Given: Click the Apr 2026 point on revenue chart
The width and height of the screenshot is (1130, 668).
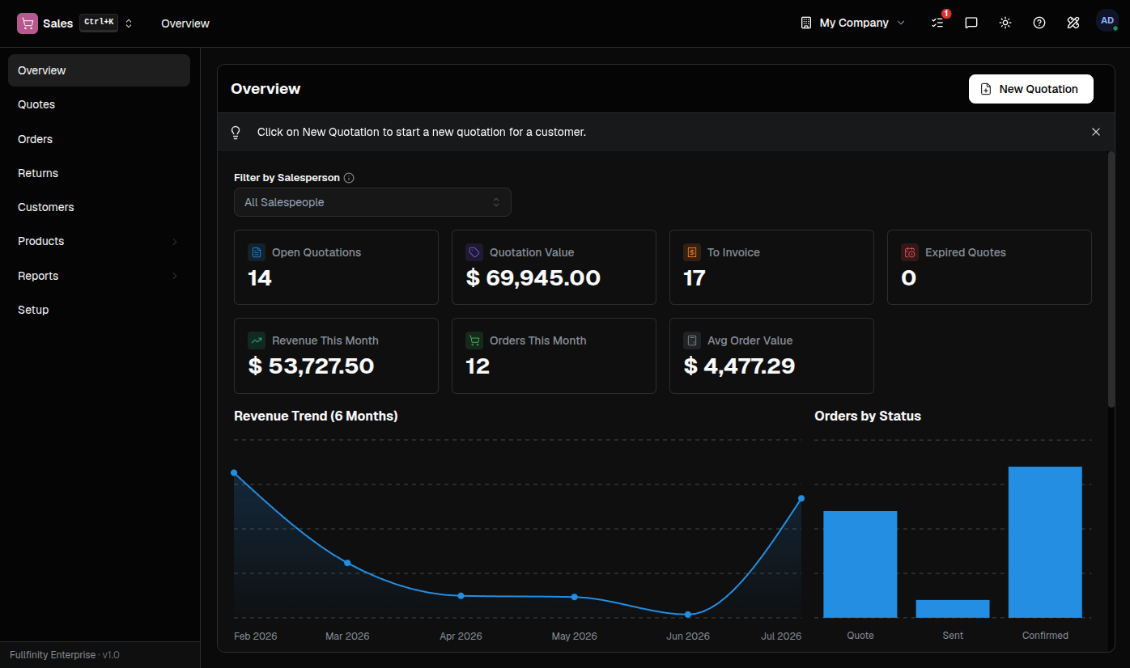Looking at the screenshot, I should click(461, 595).
